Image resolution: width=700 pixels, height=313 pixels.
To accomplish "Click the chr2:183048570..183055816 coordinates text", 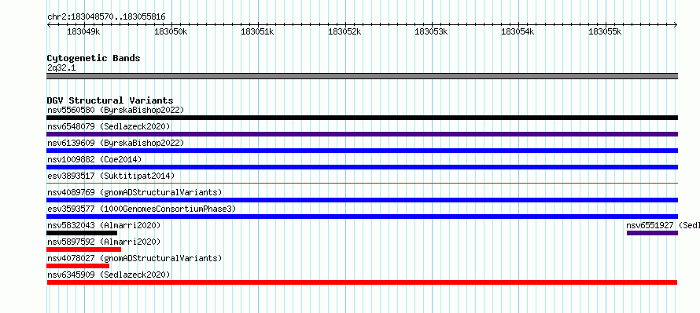I will (x=106, y=17).
